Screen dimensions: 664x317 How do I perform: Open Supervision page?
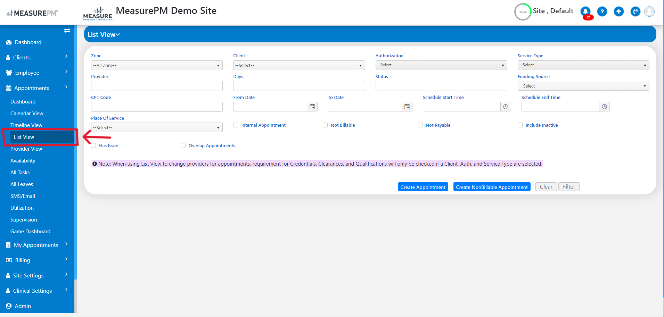point(24,220)
